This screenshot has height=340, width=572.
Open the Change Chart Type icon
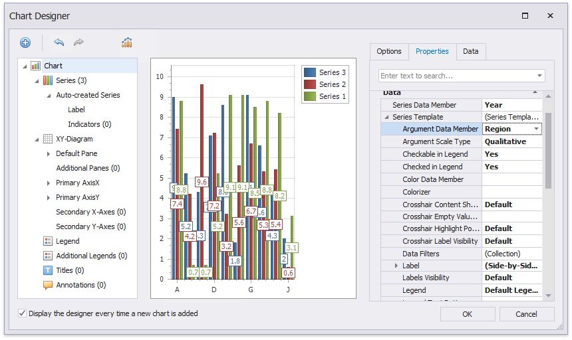126,42
